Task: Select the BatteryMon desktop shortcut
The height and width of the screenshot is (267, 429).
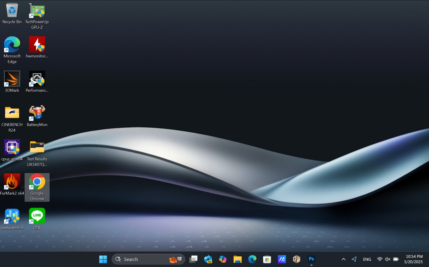Action: tap(37, 116)
